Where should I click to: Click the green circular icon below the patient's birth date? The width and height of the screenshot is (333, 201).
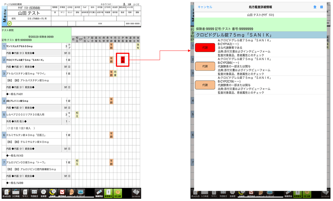pos(10,23)
